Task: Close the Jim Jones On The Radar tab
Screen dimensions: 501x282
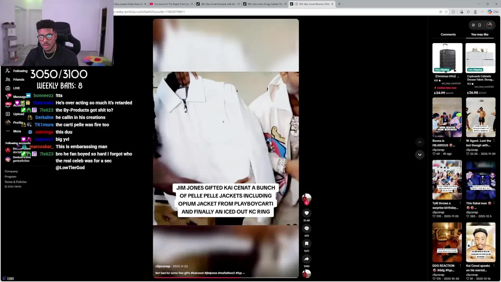Action: click(x=191, y=4)
